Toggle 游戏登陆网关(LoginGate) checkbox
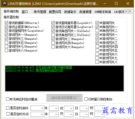This screenshot has height=119, width=135. [x=6, y=31]
